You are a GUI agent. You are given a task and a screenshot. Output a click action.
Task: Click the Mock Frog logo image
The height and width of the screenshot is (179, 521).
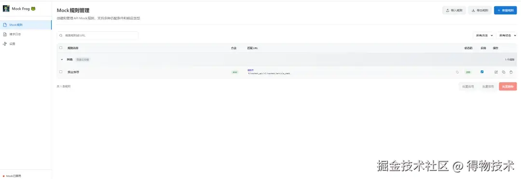(x=6, y=9)
